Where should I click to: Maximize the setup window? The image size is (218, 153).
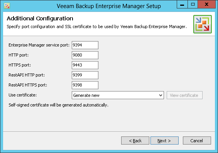coord(193,4)
